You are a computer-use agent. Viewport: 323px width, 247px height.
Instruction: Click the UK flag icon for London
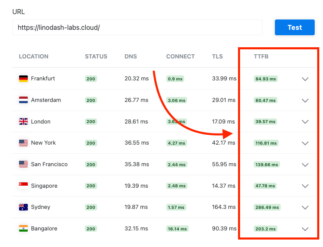click(x=23, y=121)
